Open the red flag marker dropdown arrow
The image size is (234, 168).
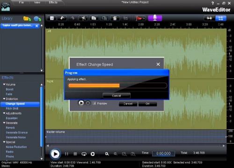click(144, 19)
